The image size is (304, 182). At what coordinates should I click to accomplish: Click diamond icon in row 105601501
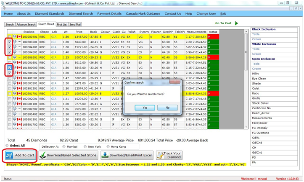click(x=15, y=119)
